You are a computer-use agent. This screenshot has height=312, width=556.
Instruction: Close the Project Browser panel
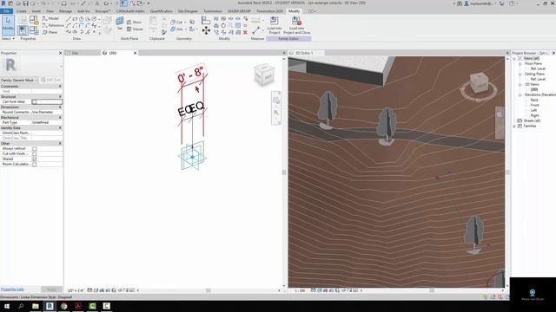click(x=553, y=53)
